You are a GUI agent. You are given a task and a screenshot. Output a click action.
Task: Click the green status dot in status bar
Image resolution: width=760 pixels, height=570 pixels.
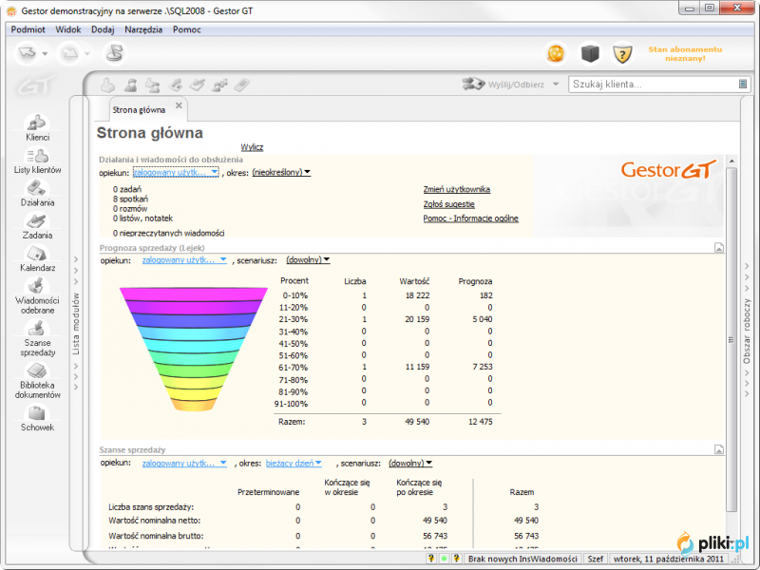[x=444, y=559]
